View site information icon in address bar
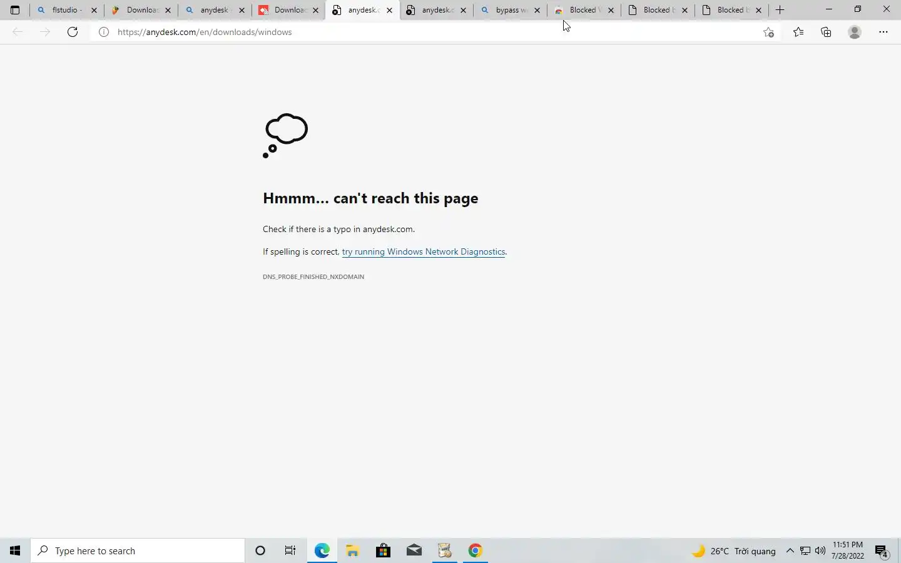The width and height of the screenshot is (901, 563). pyautogui.click(x=104, y=32)
